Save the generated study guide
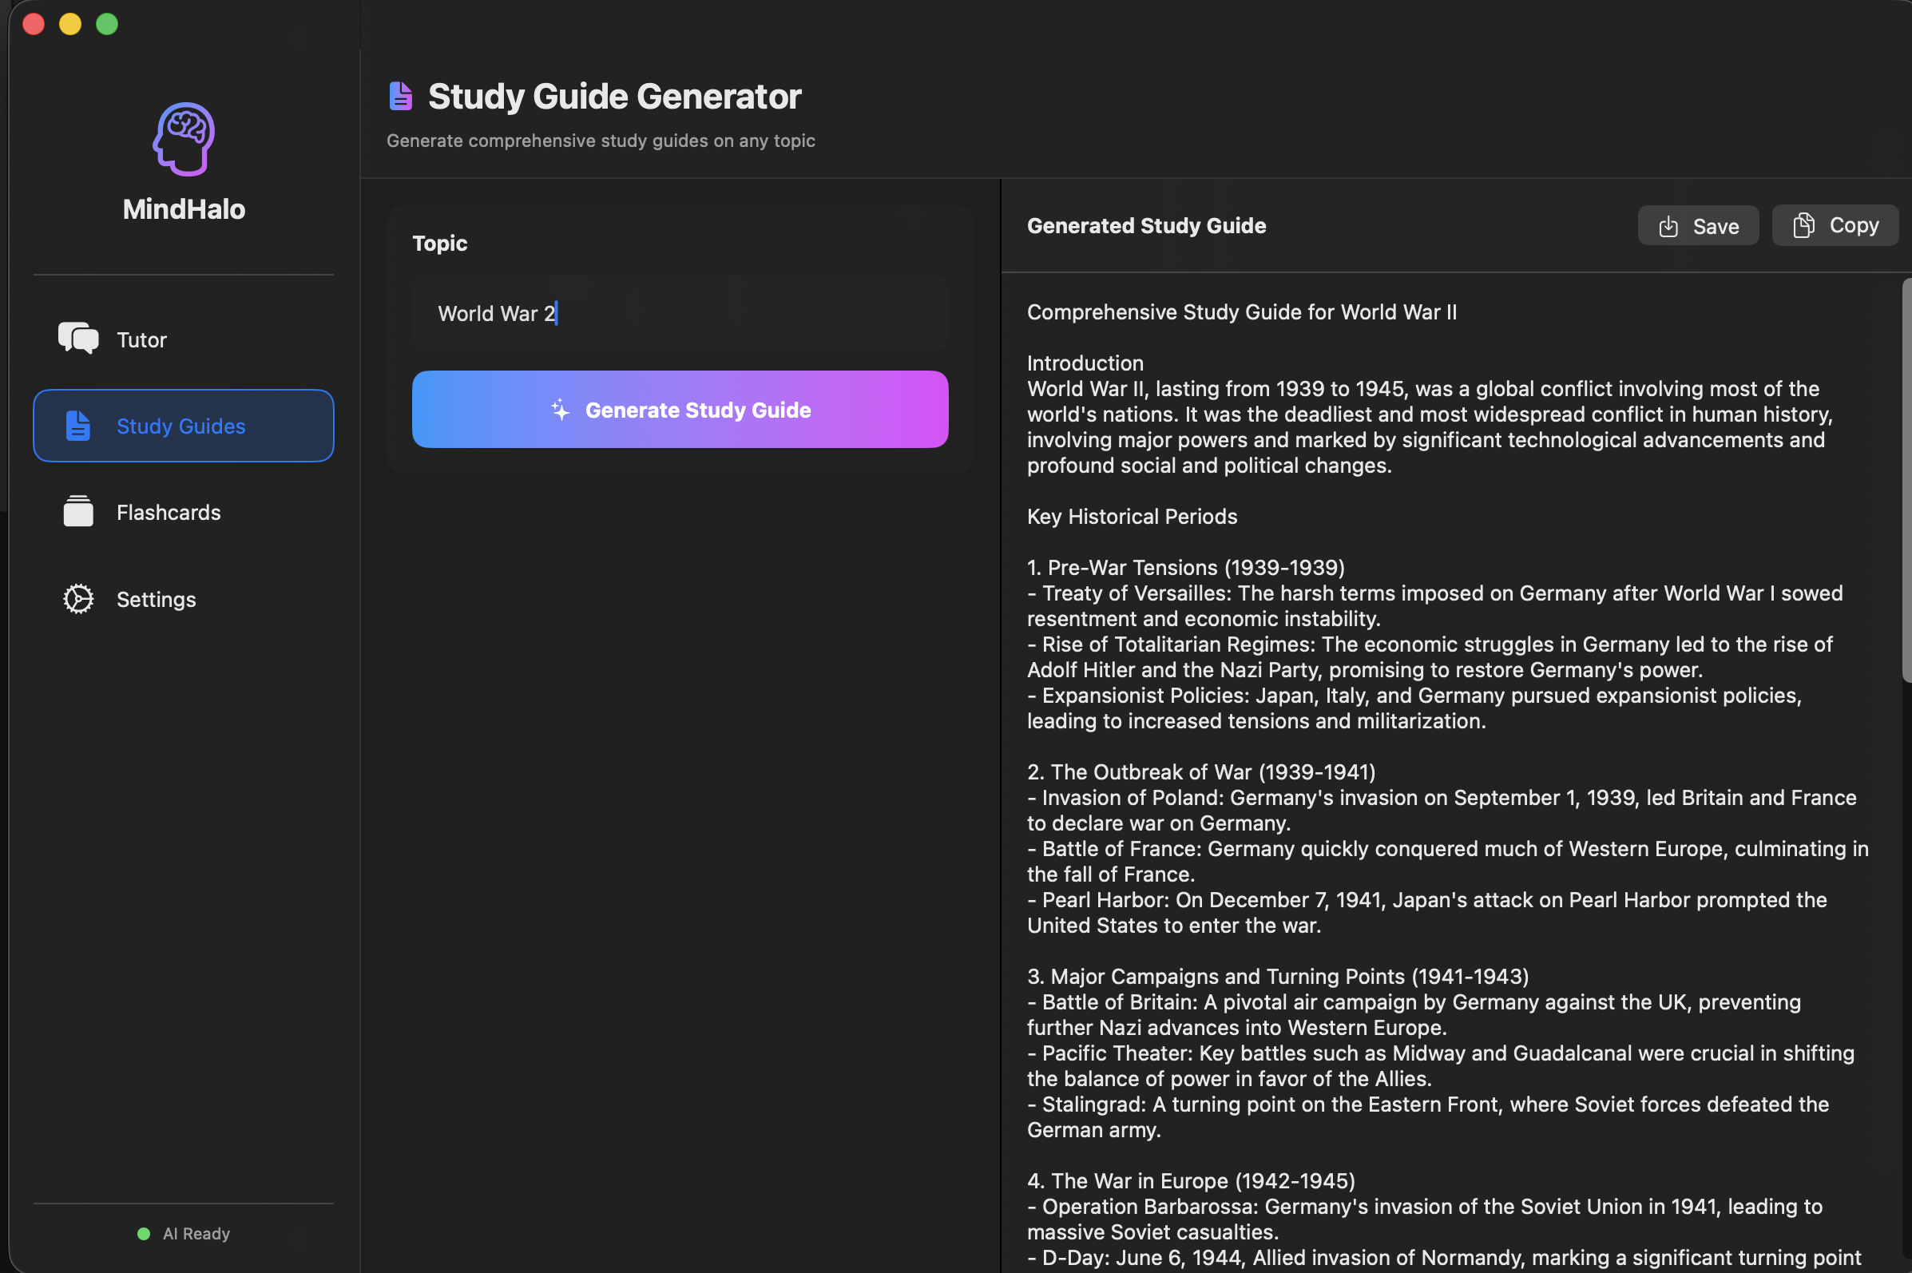This screenshot has height=1273, width=1912. [x=1697, y=225]
